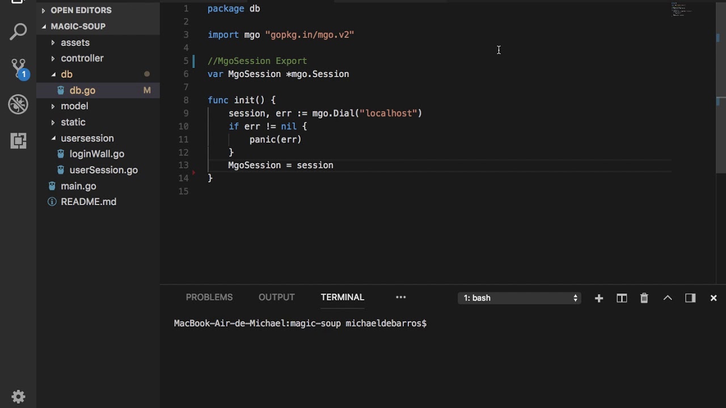Close the terminal panel

pos(714,298)
